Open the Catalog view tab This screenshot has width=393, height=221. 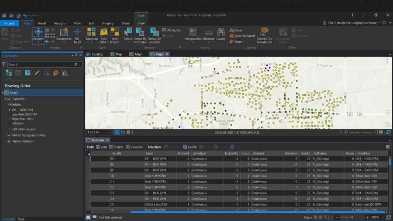pyautogui.click(x=94, y=54)
